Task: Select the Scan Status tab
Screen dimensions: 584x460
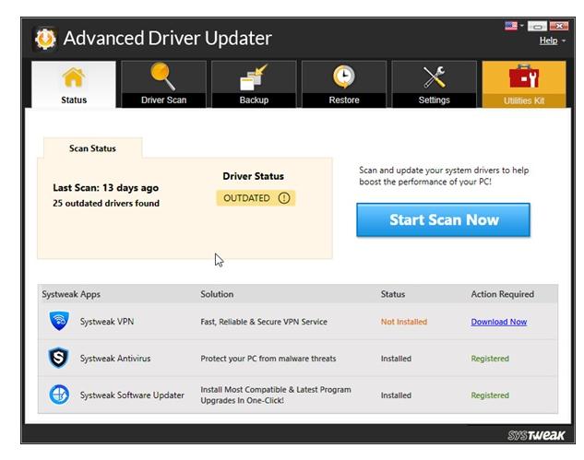Action: coord(92,147)
